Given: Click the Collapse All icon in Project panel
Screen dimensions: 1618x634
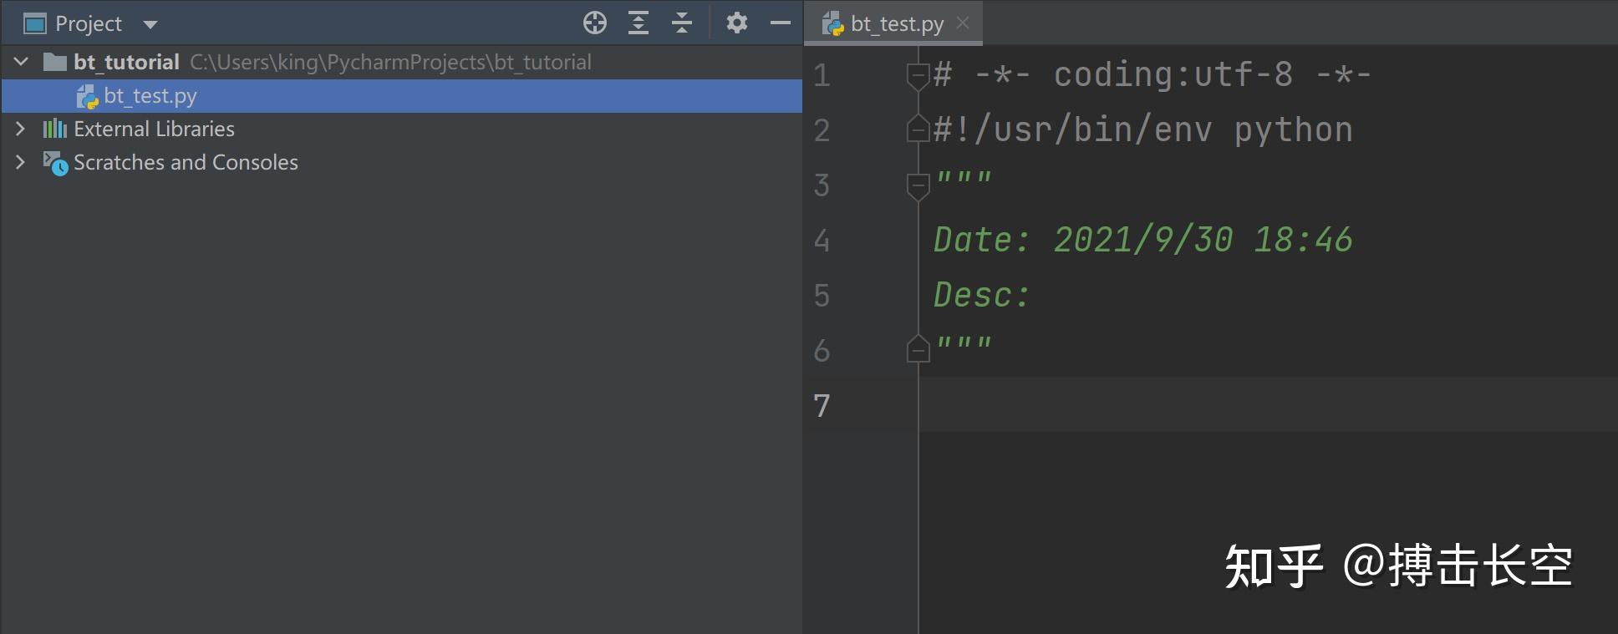Looking at the screenshot, I should (682, 23).
